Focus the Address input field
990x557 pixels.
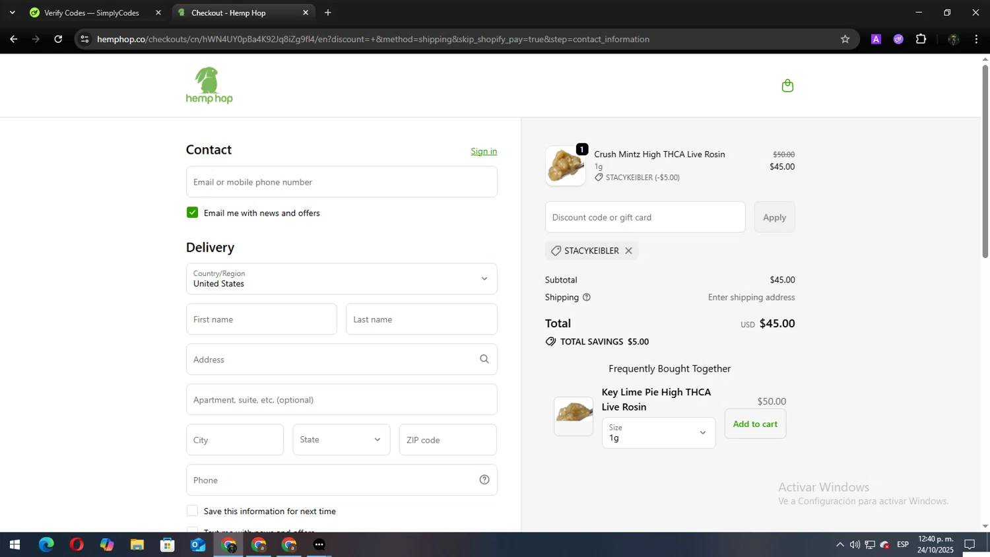pos(341,360)
